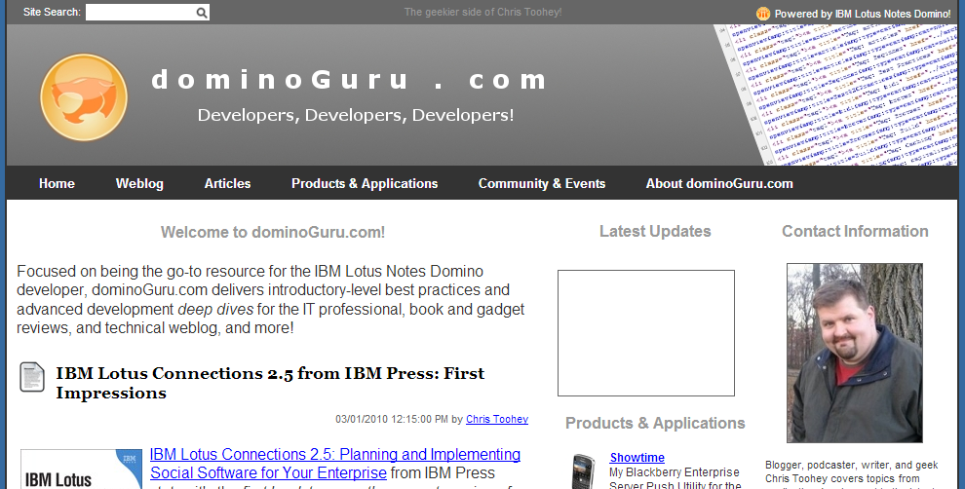The image size is (965, 489).
Task: Click the '03/01/2010 12:15:00 PM' timestamp
Action: pyautogui.click(x=392, y=419)
